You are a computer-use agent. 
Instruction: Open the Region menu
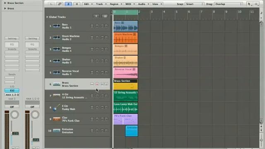point(116,4)
